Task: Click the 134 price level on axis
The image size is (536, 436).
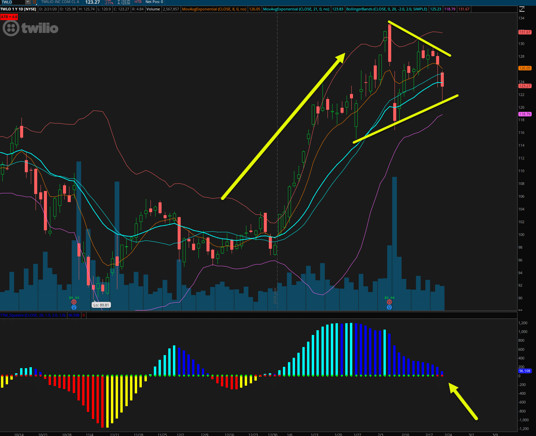Action: [x=521, y=18]
